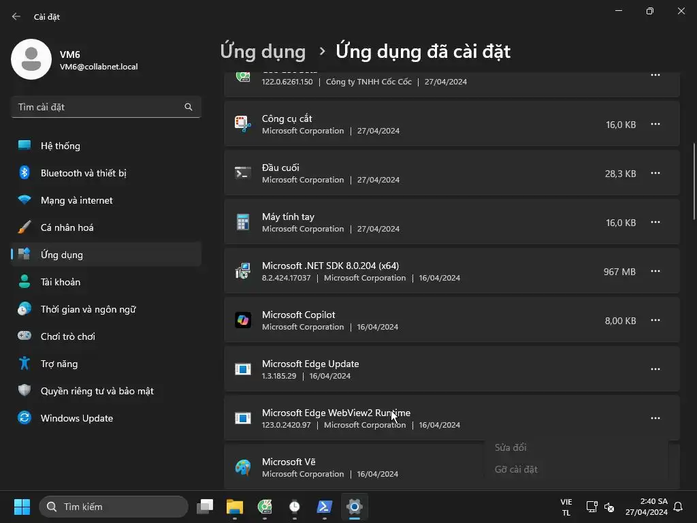This screenshot has height=523, width=697.
Task: Open more options for Cốc Cốc
Action: pyautogui.click(x=655, y=75)
